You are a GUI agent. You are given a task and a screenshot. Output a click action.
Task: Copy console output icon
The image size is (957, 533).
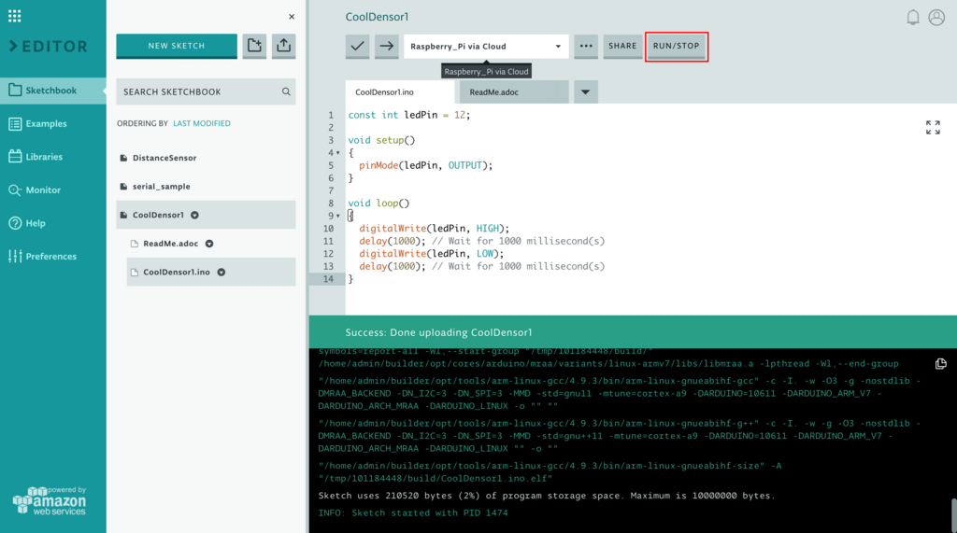tap(940, 364)
